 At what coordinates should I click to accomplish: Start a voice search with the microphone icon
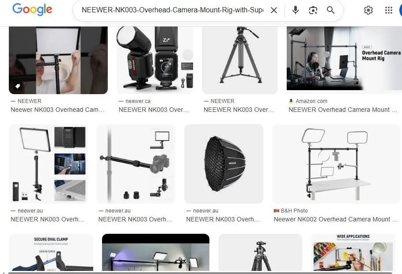295,10
